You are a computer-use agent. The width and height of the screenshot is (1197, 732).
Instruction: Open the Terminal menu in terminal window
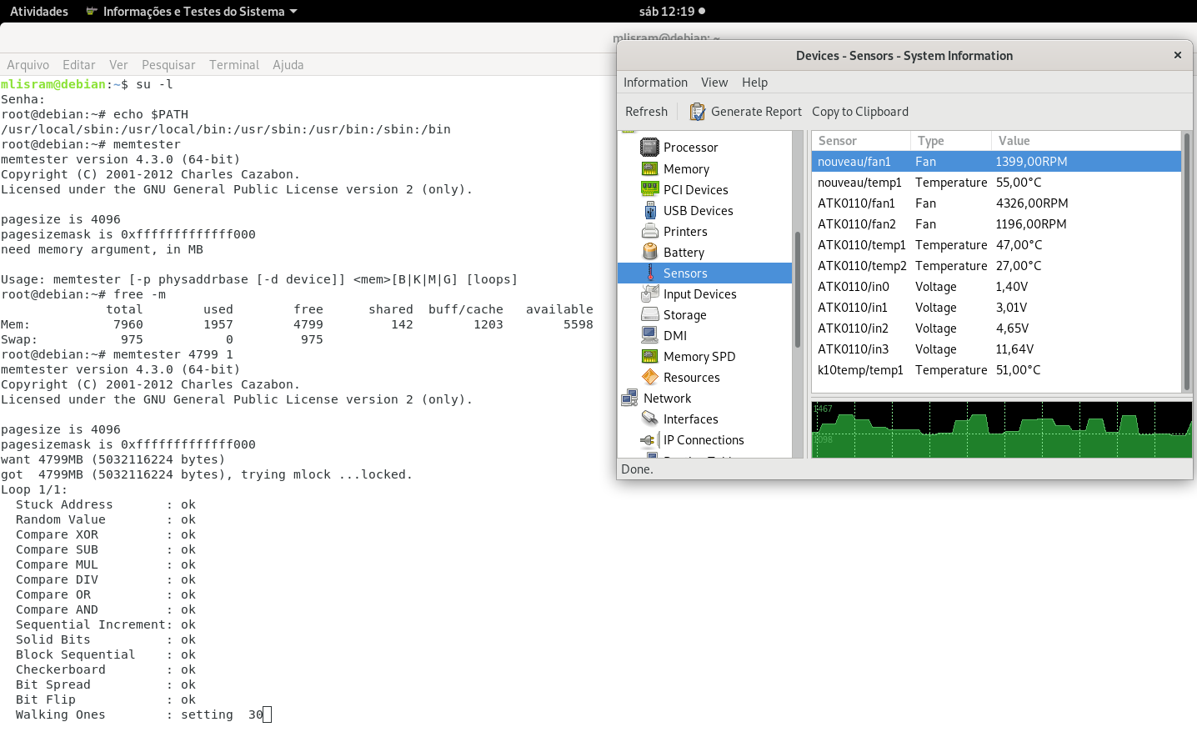pos(234,65)
